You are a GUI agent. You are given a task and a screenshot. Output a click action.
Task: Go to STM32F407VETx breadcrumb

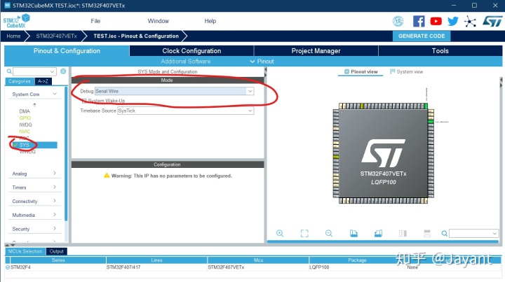click(x=56, y=36)
